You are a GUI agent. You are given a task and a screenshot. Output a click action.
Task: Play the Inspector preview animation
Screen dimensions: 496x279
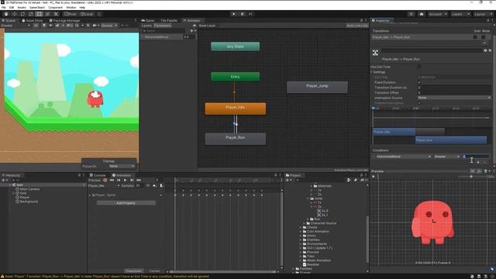374,177
